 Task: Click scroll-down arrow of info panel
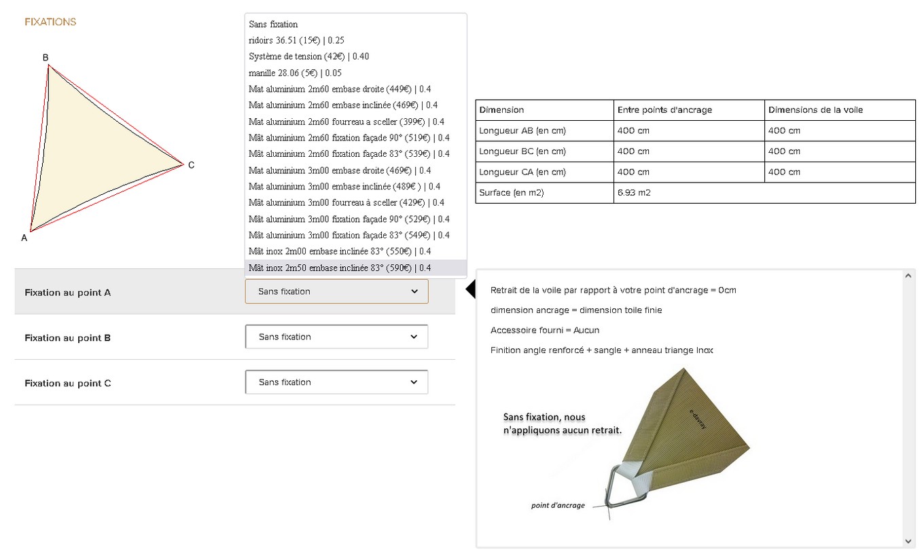tap(909, 541)
